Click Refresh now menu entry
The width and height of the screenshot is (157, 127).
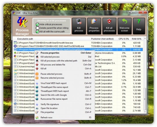pos(65,117)
